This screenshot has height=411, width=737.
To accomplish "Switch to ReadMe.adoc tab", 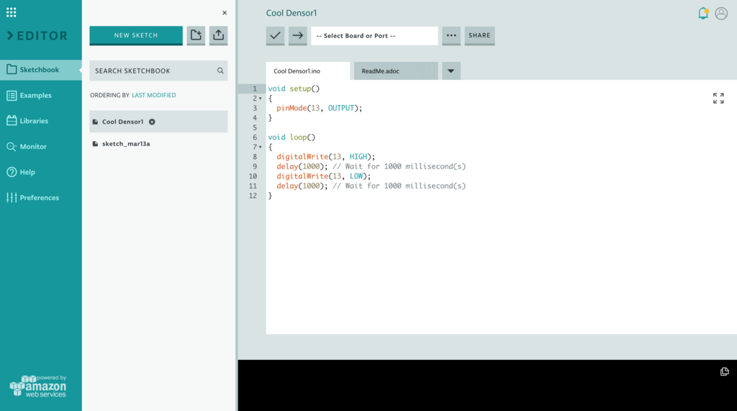I will pos(396,71).
